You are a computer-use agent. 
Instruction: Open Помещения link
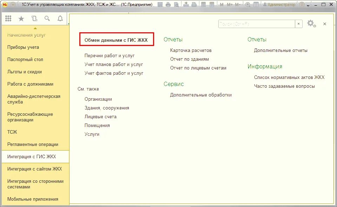97,125
